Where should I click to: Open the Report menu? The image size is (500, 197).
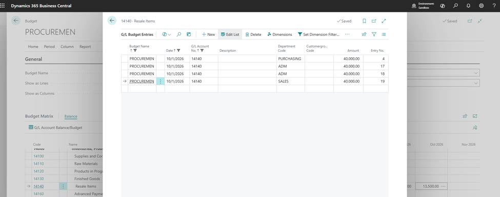click(85, 47)
